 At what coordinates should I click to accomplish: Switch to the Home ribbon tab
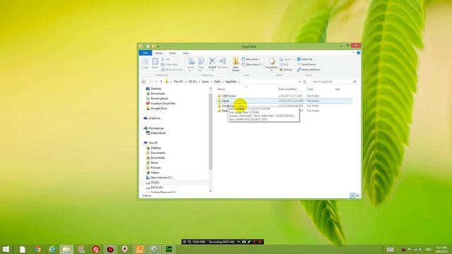pyautogui.click(x=159, y=54)
